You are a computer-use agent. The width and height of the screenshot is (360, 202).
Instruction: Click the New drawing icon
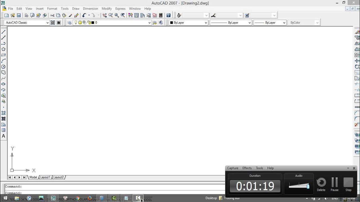pyautogui.click(x=6, y=15)
